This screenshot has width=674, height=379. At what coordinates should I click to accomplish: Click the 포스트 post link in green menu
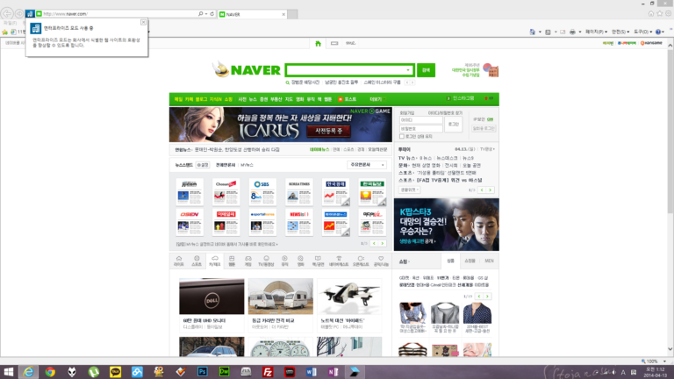pos(348,99)
